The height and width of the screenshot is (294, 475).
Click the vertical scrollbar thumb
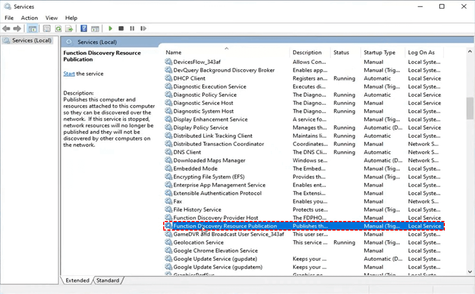tap(470, 108)
